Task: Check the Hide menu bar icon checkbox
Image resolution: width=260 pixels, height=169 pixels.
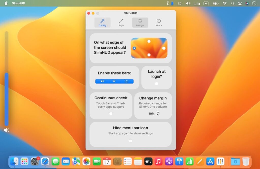Action: point(131,141)
